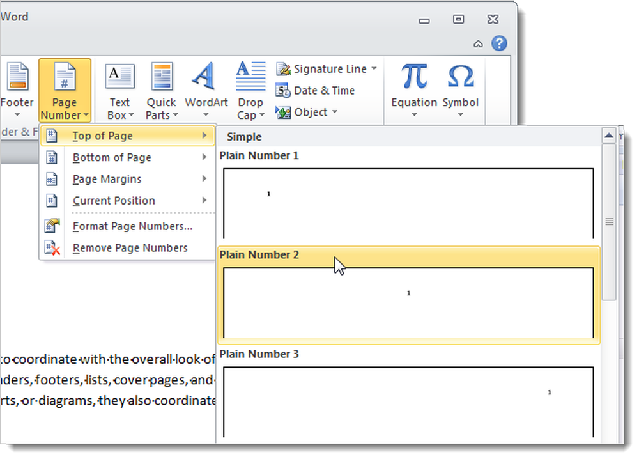Choose Remove Page Numbers

point(128,248)
